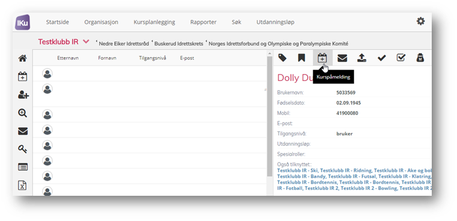Click the plain checkmark toolbar icon

click(381, 58)
